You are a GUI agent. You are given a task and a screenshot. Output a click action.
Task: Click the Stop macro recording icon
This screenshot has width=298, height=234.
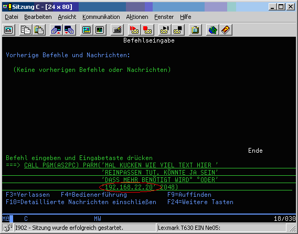tap(147, 30)
